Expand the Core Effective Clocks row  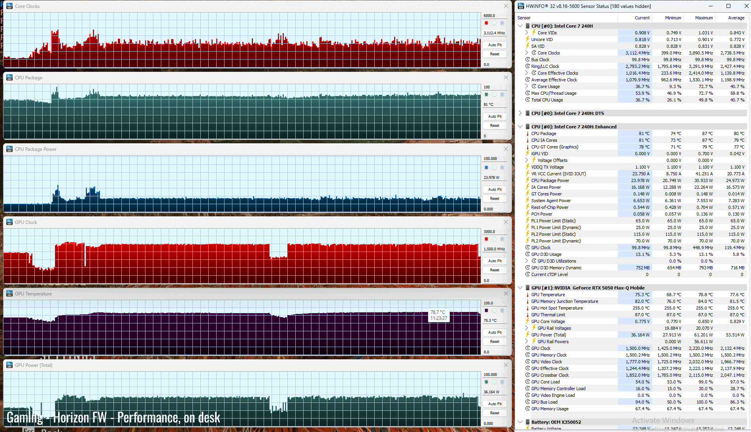(x=527, y=73)
